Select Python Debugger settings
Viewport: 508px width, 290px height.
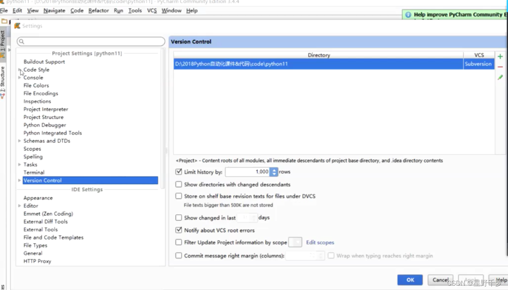tap(45, 125)
